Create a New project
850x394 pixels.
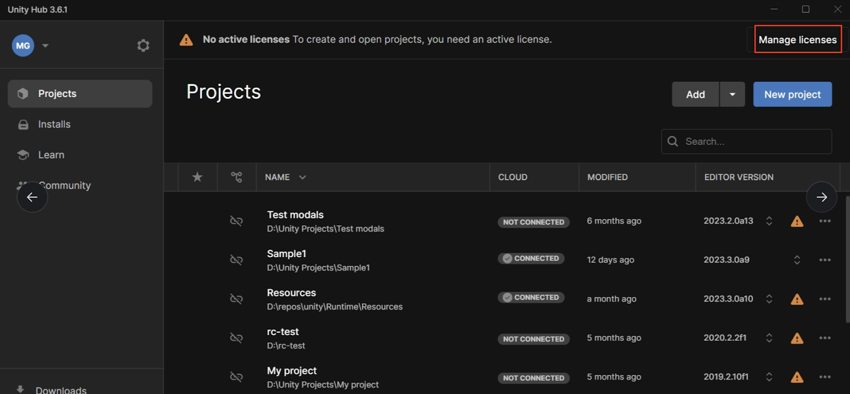[792, 94]
